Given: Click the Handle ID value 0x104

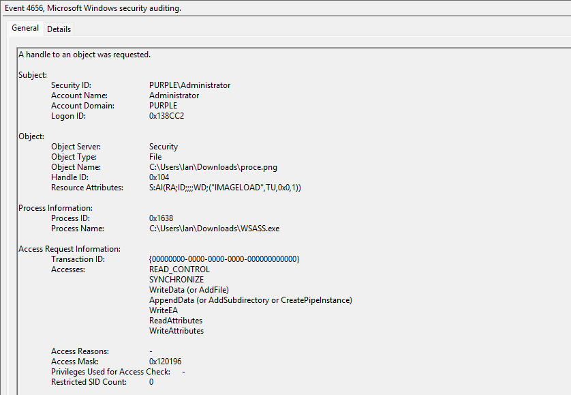Looking at the screenshot, I should (x=160, y=177).
